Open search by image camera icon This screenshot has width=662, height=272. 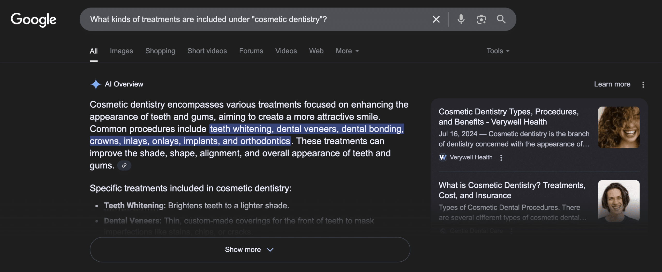coord(481,19)
